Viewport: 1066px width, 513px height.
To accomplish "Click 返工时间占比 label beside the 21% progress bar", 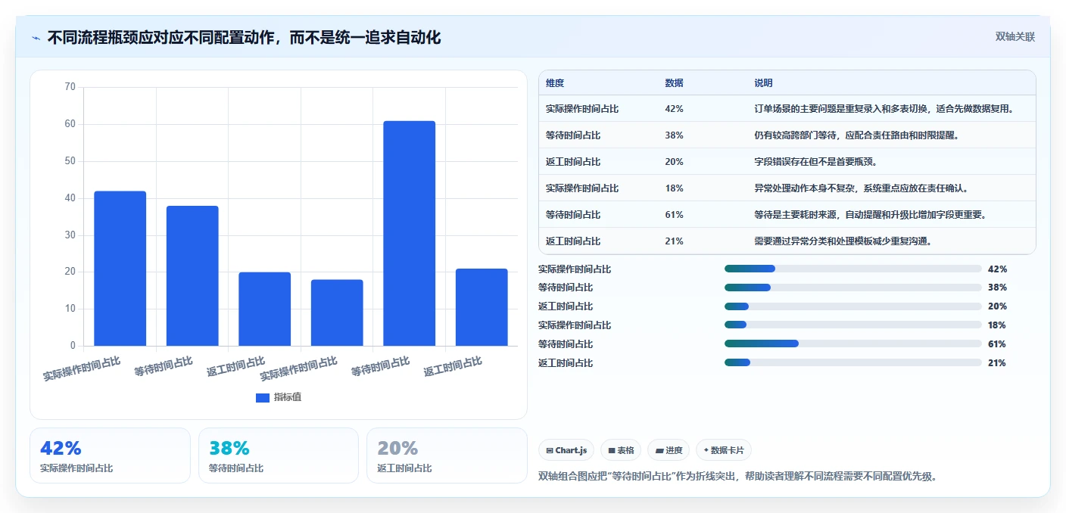I will pos(566,363).
